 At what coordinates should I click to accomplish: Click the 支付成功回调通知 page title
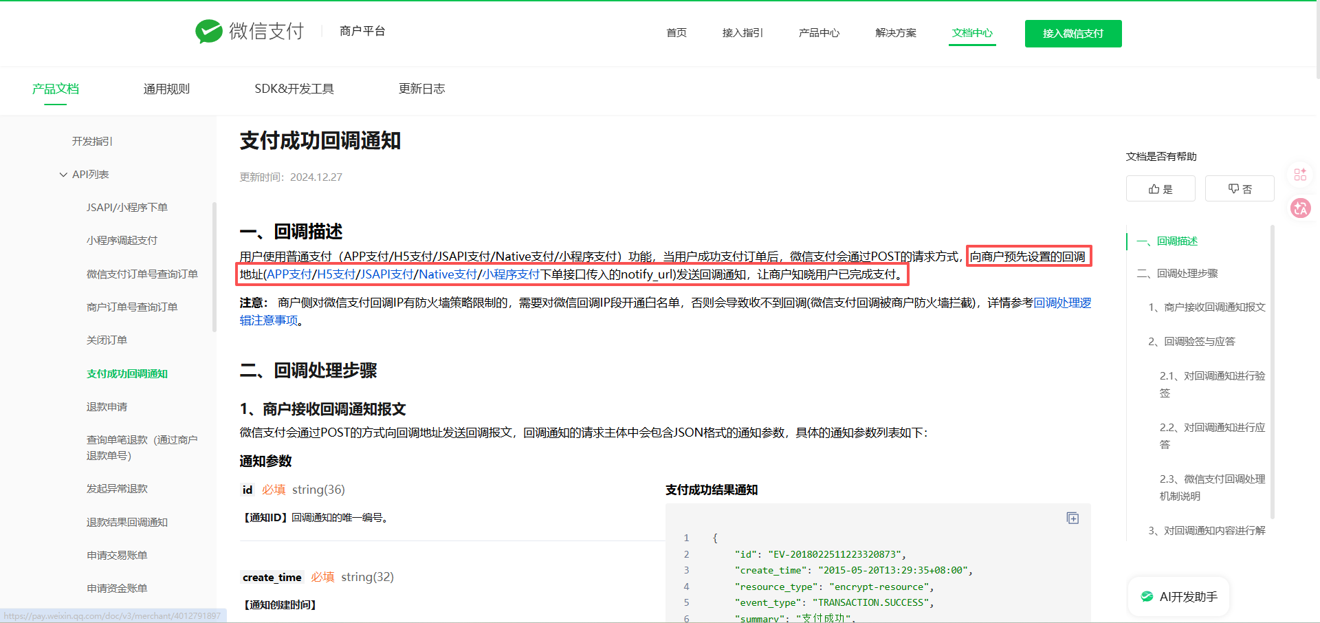[320, 141]
